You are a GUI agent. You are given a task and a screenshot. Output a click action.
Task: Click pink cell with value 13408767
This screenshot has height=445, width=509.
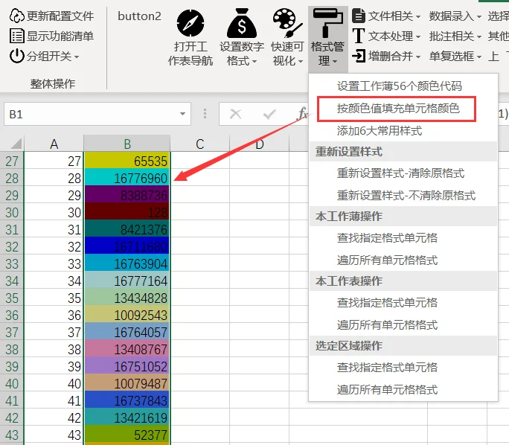pyautogui.click(x=127, y=349)
